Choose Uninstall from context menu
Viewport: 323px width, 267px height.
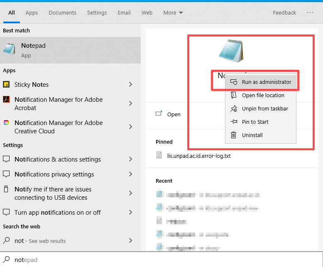coord(261,135)
